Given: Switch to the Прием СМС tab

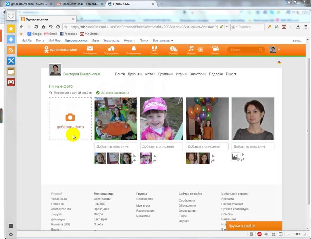Looking at the screenshot, I should coord(131,4).
